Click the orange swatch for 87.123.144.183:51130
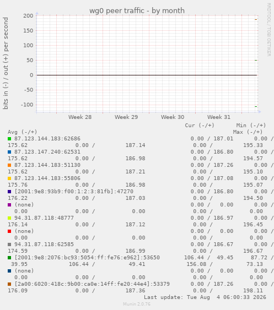The image size is (274, 310). 9,165
